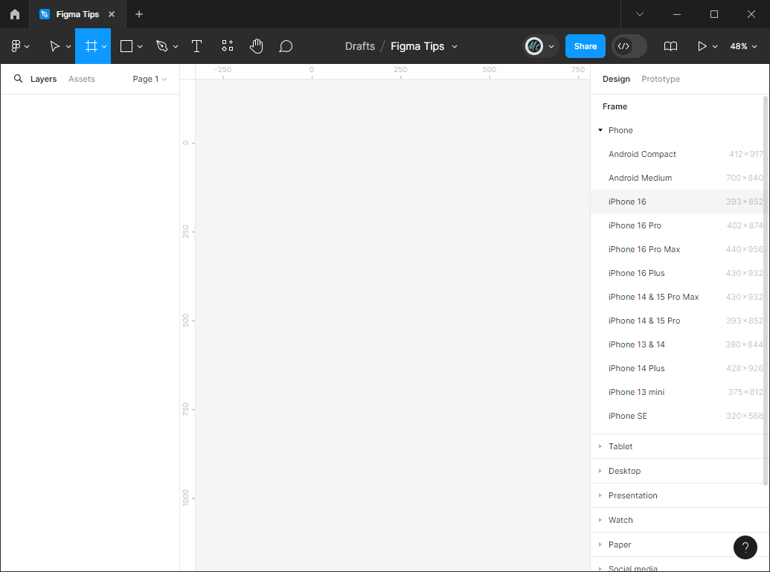Start the presentation play button
Image resolution: width=770 pixels, height=572 pixels.
point(702,46)
